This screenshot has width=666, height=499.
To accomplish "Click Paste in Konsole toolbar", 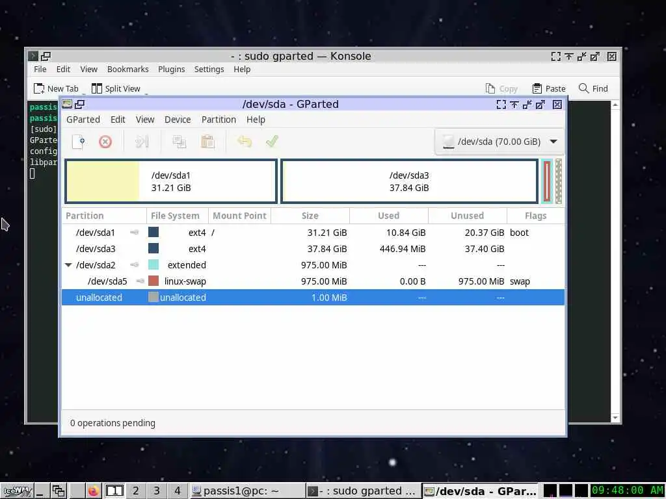I will [549, 88].
